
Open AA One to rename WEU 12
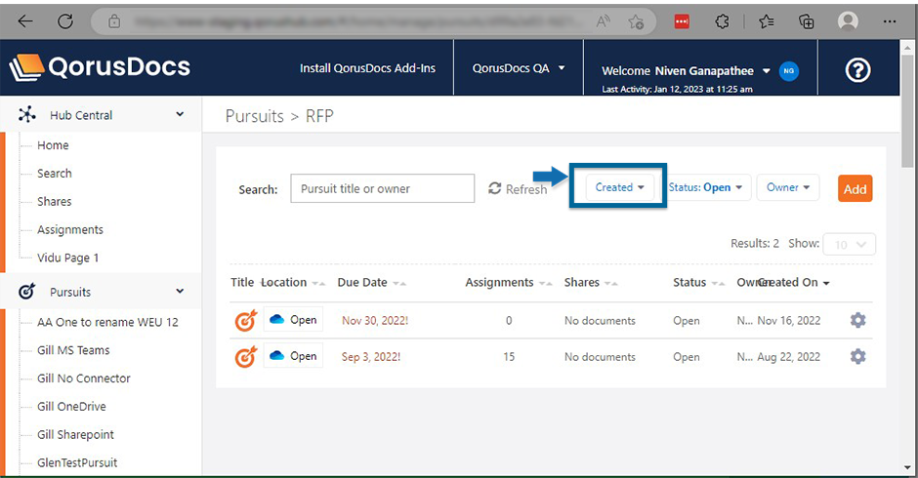point(107,322)
